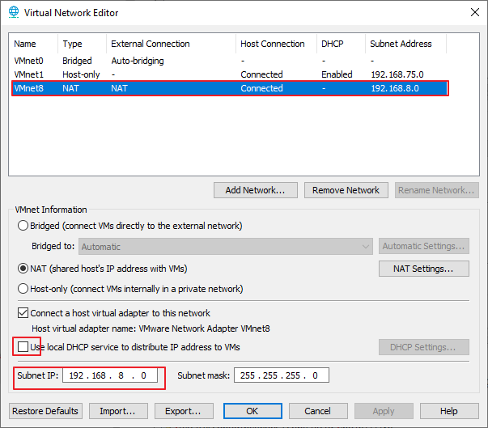The image size is (488, 428).
Task: Enable local DHCP service checkbox
Action: (x=23, y=347)
